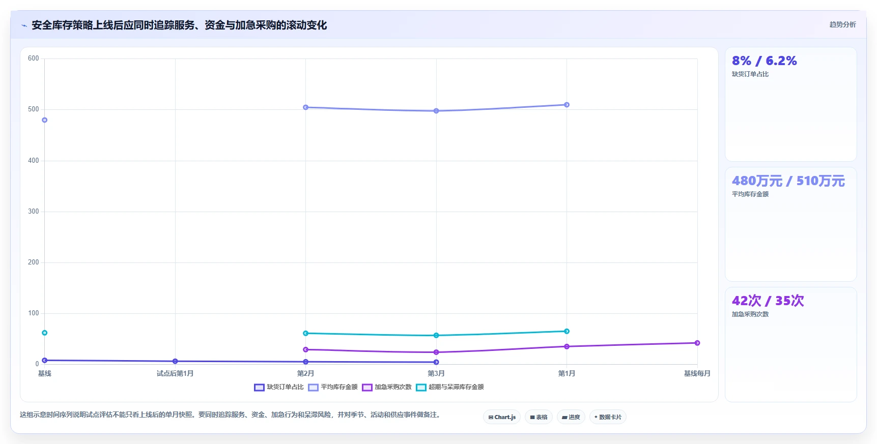877x444 pixels.
Task: Open the 8% / 6.2% 缺货订单占比 card
Action: (790, 104)
